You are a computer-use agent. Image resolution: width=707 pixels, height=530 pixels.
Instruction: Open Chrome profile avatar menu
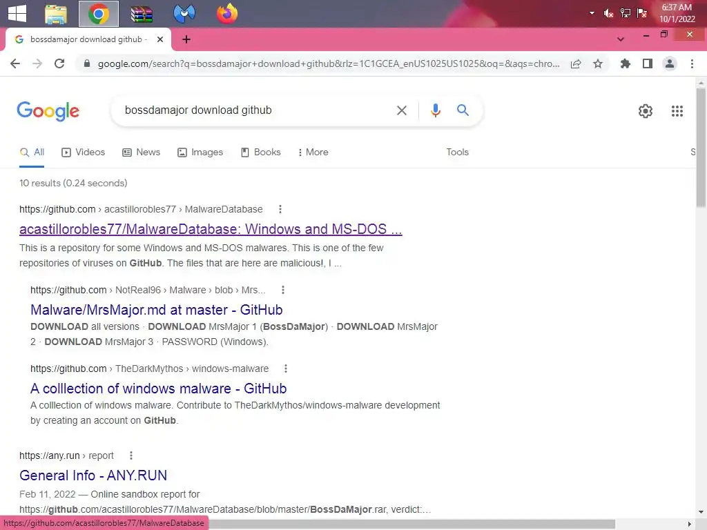tap(670, 64)
